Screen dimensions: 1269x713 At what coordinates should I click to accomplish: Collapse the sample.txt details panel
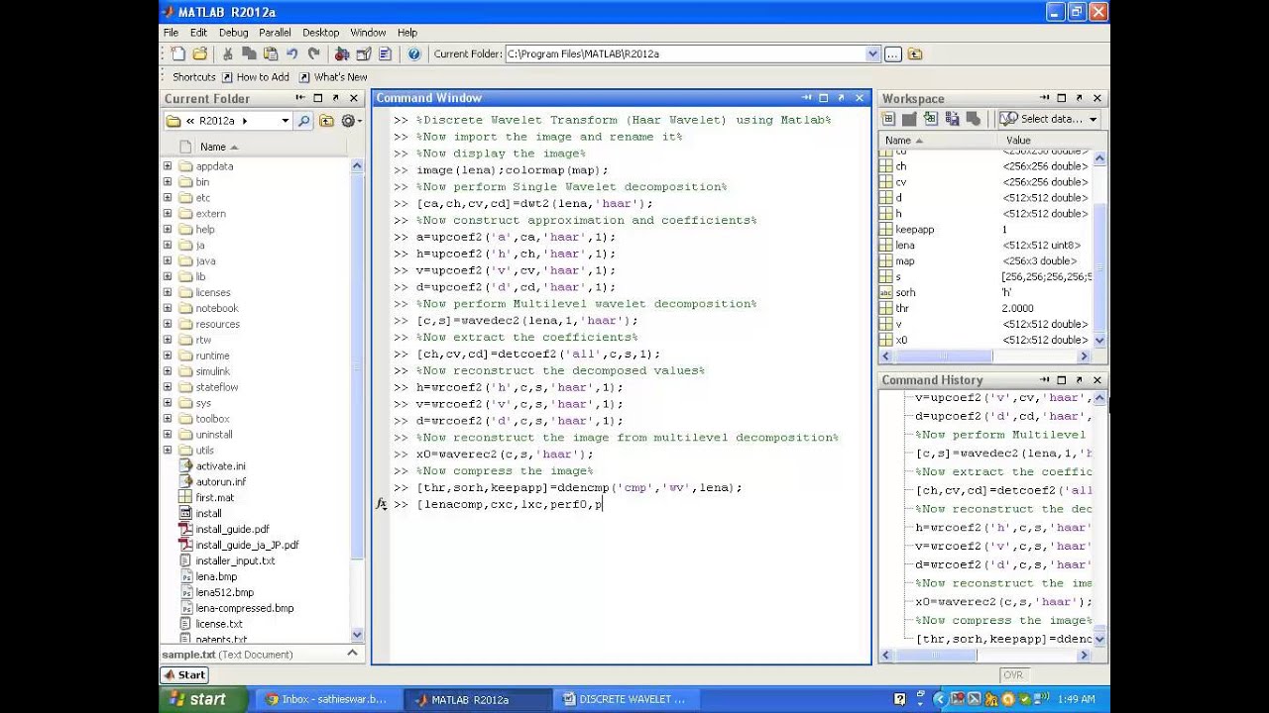tap(352, 654)
